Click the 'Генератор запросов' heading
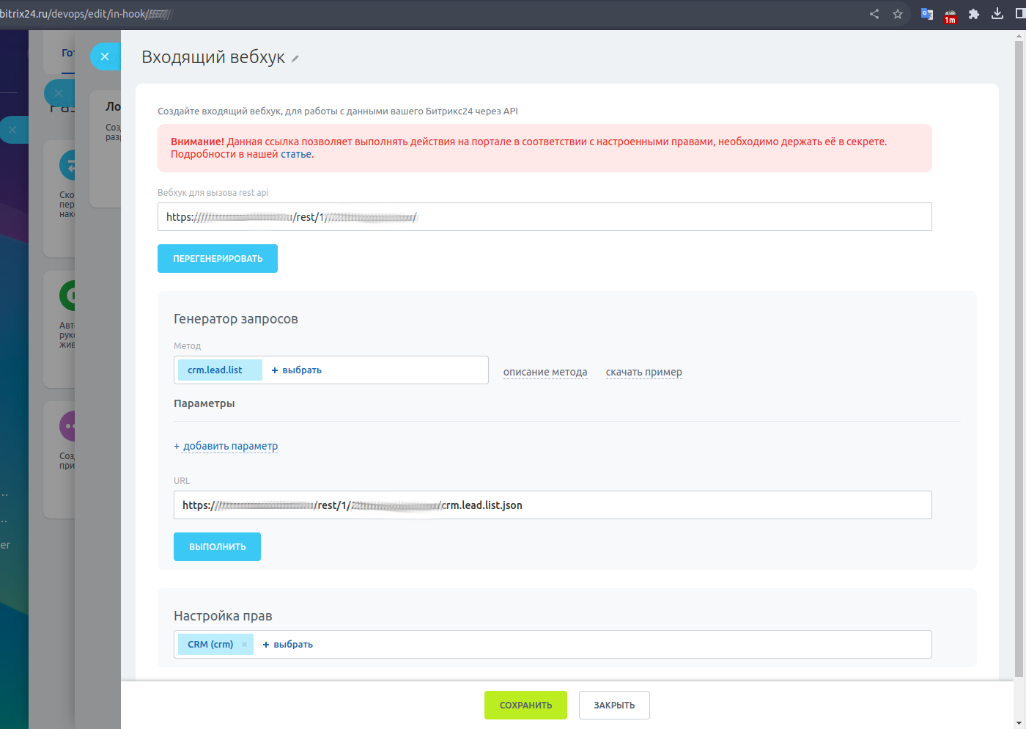The image size is (1026, 729). pos(236,319)
